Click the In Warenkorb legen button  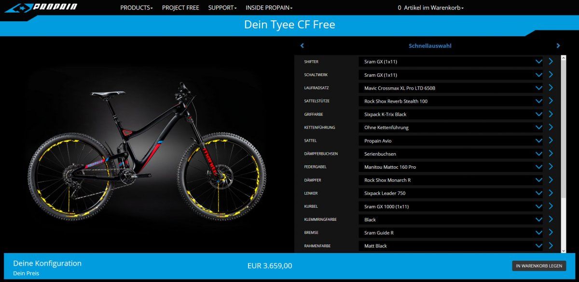point(539,266)
